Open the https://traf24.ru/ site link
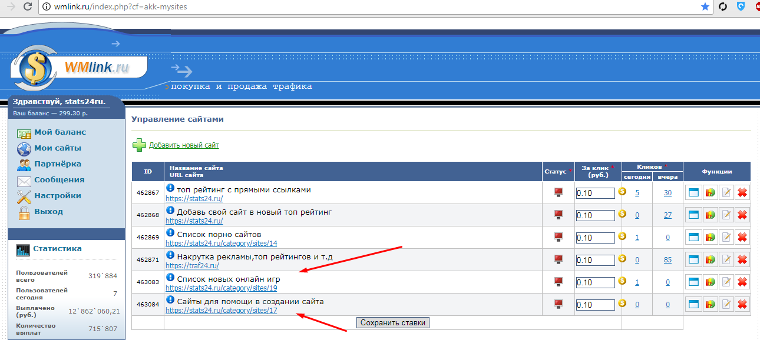This screenshot has width=760, height=340. [x=184, y=266]
